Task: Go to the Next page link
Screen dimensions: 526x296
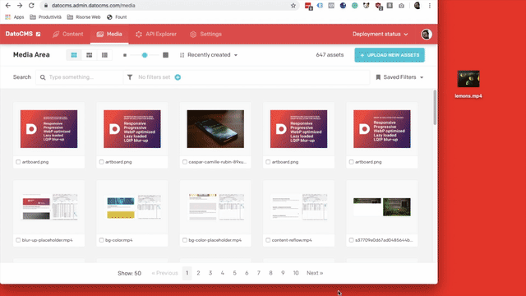Action: pyautogui.click(x=315, y=273)
